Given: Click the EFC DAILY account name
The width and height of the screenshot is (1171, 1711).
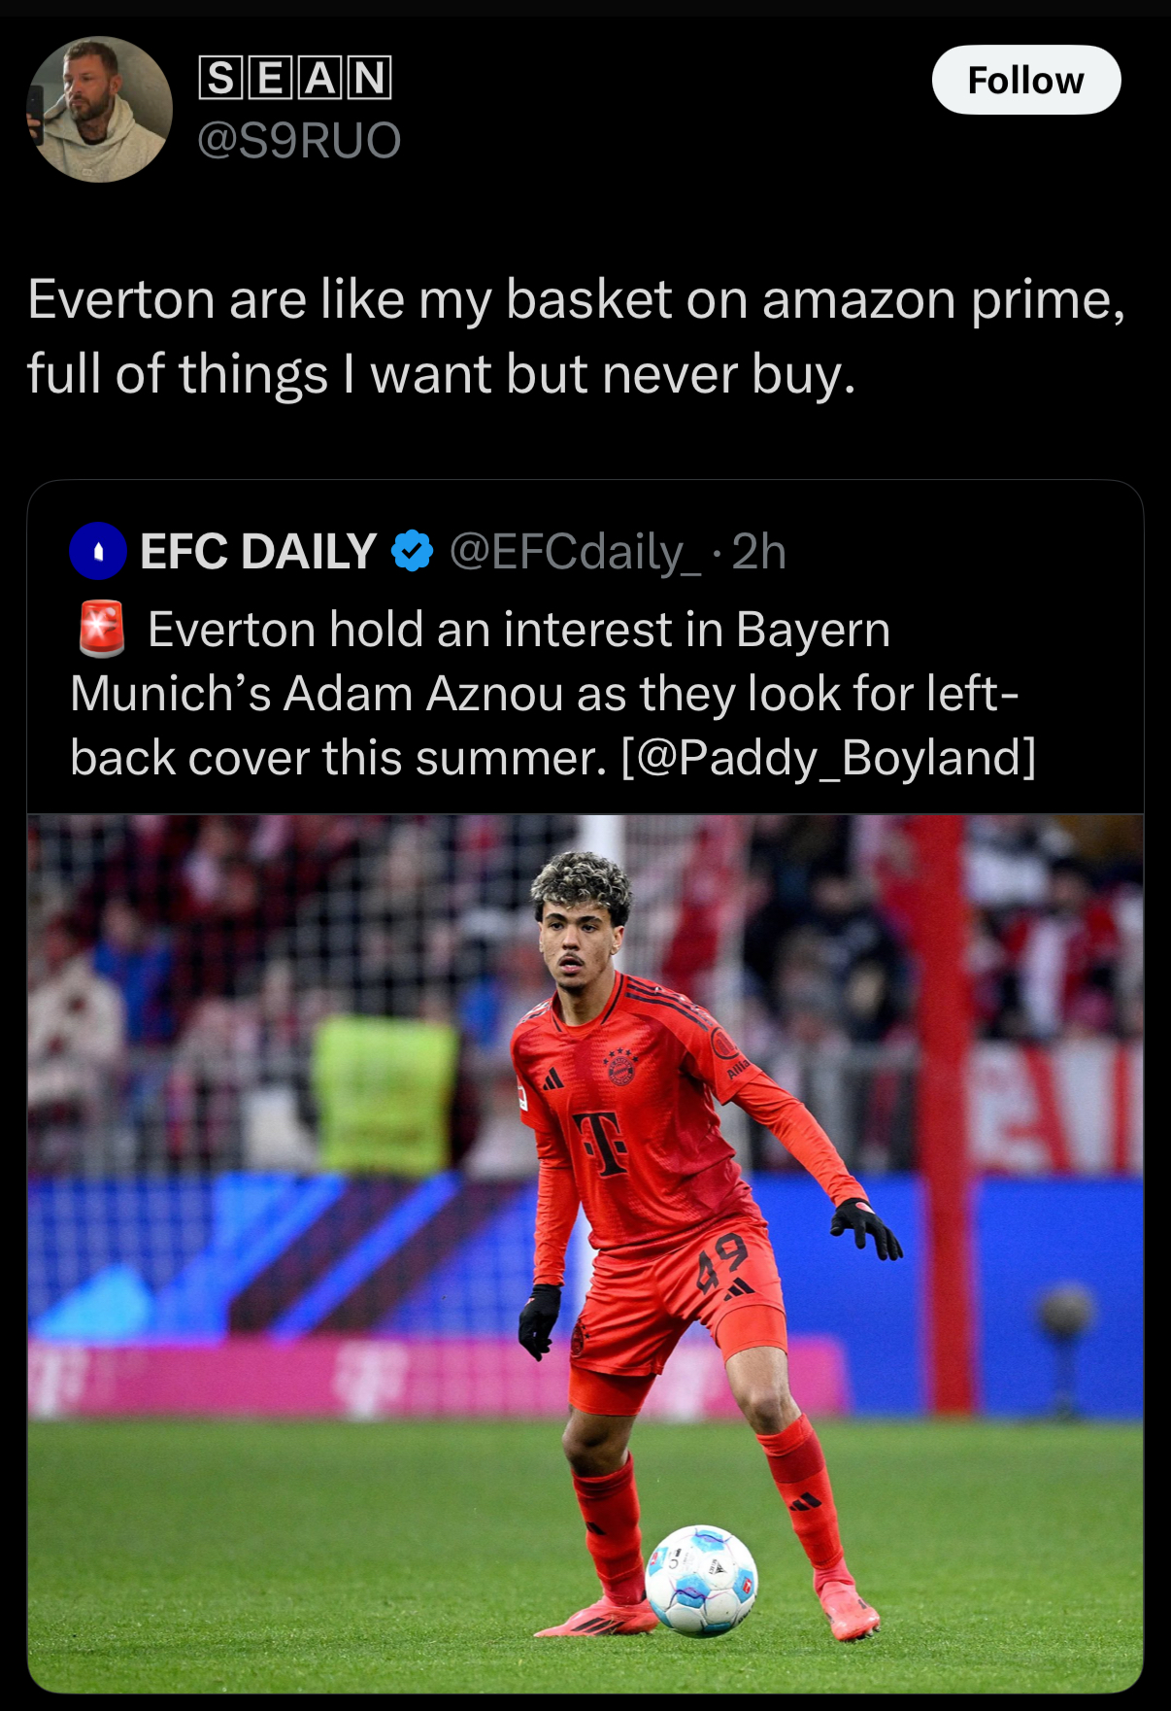Looking at the screenshot, I should point(257,551).
